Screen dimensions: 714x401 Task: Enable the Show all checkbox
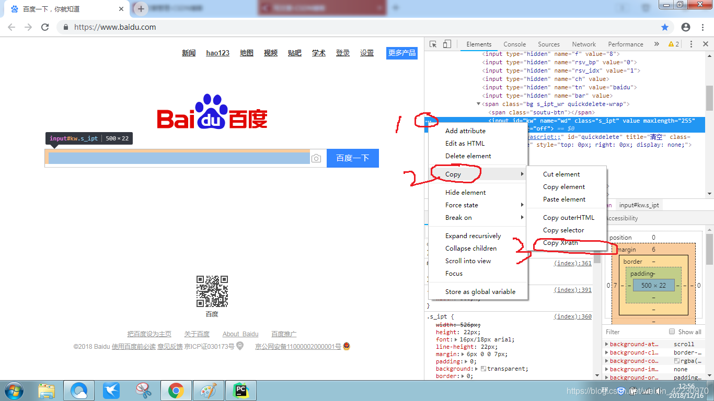672,332
